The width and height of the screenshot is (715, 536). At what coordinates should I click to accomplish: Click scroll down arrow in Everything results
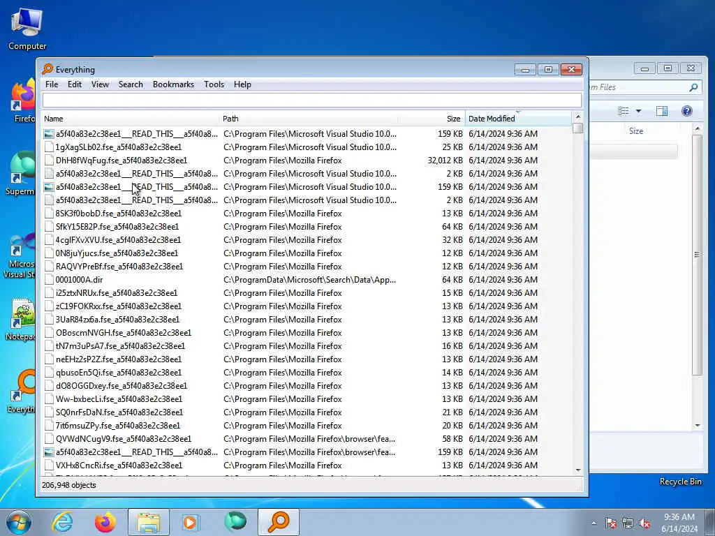coord(577,470)
